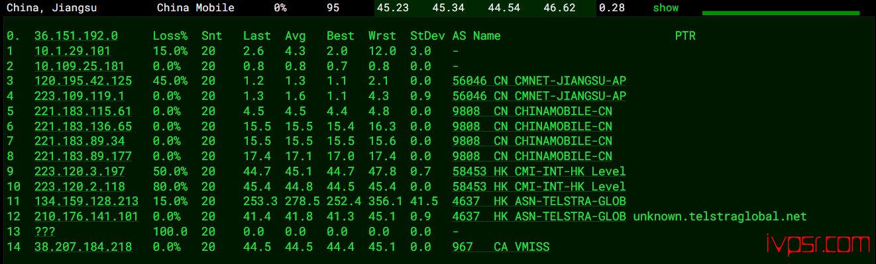Open 221.183.115.61 hop link
Viewport: 876px width, 264px height.
[83, 111]
